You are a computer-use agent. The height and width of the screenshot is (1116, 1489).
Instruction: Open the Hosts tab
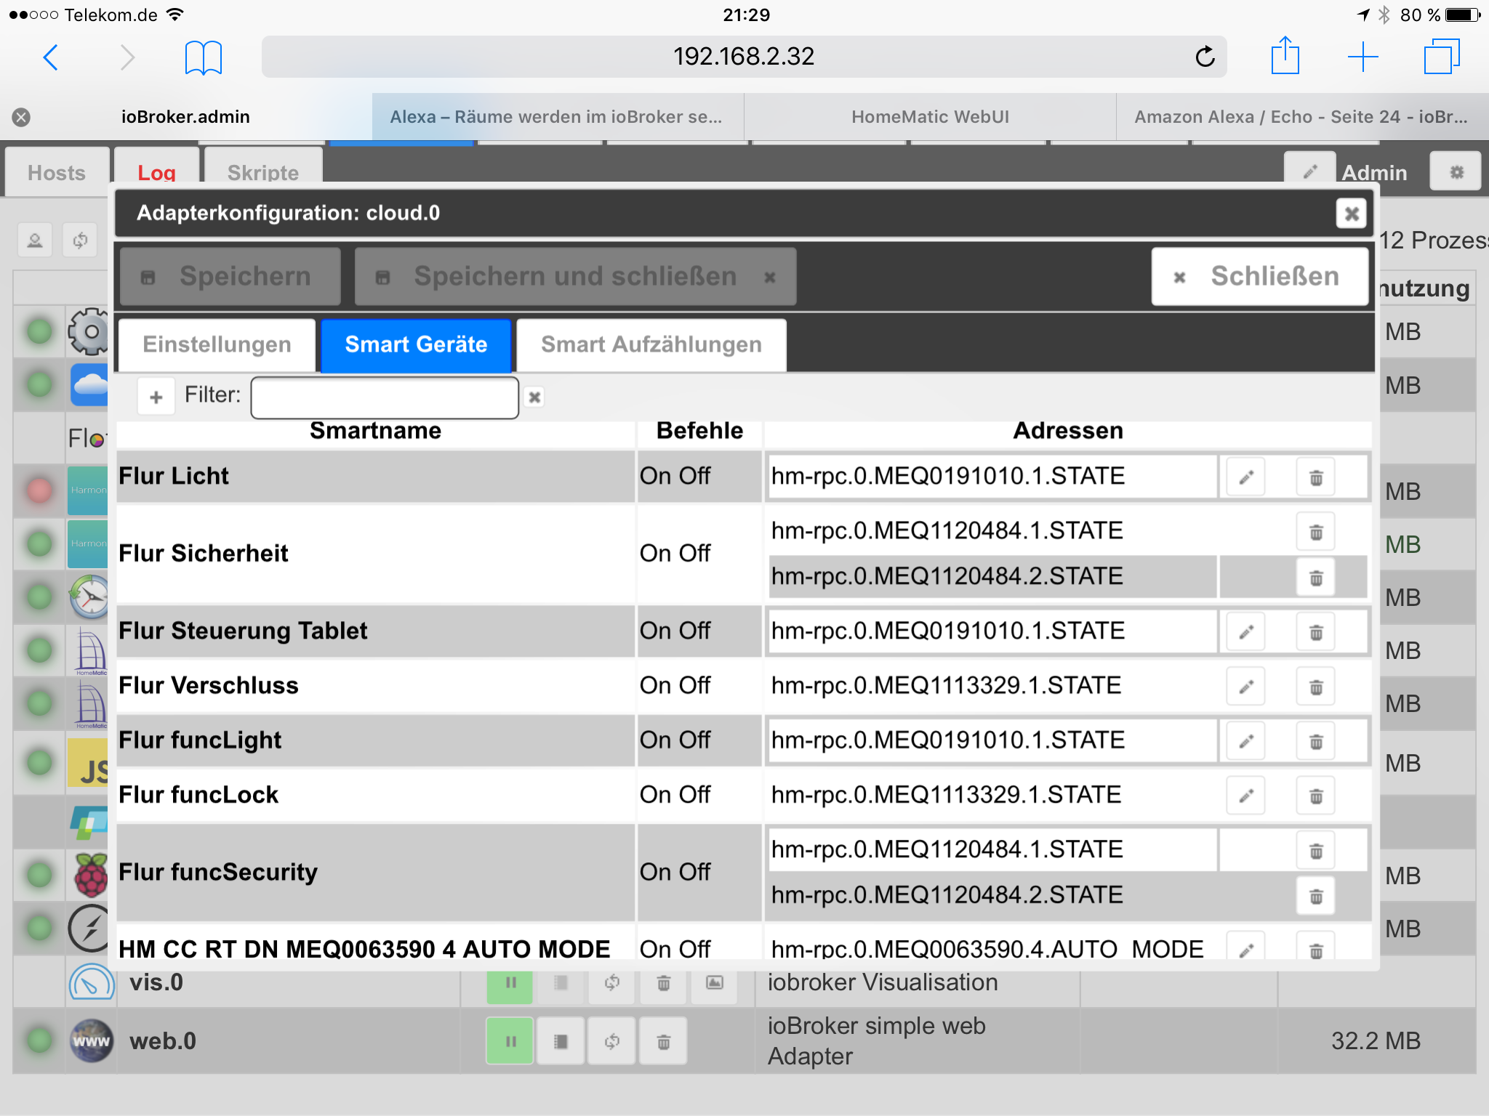pos(57,172)
